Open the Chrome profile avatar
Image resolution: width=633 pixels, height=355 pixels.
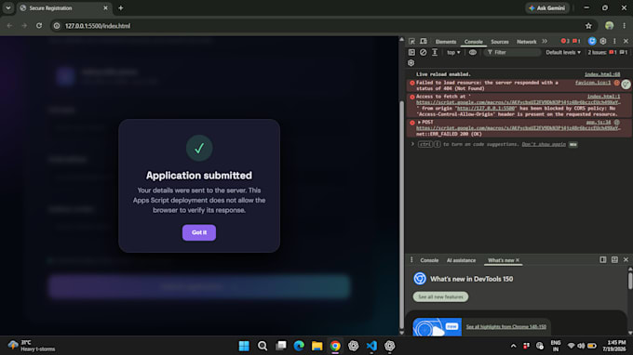click(609, 26)
